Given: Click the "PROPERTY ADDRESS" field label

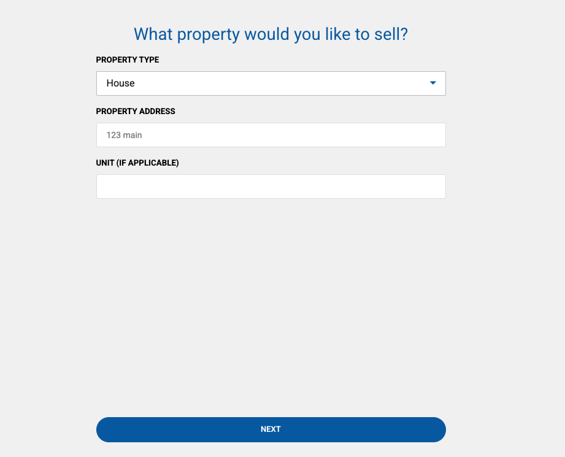Looking at the screenshot, I should [x=136, y=112].
